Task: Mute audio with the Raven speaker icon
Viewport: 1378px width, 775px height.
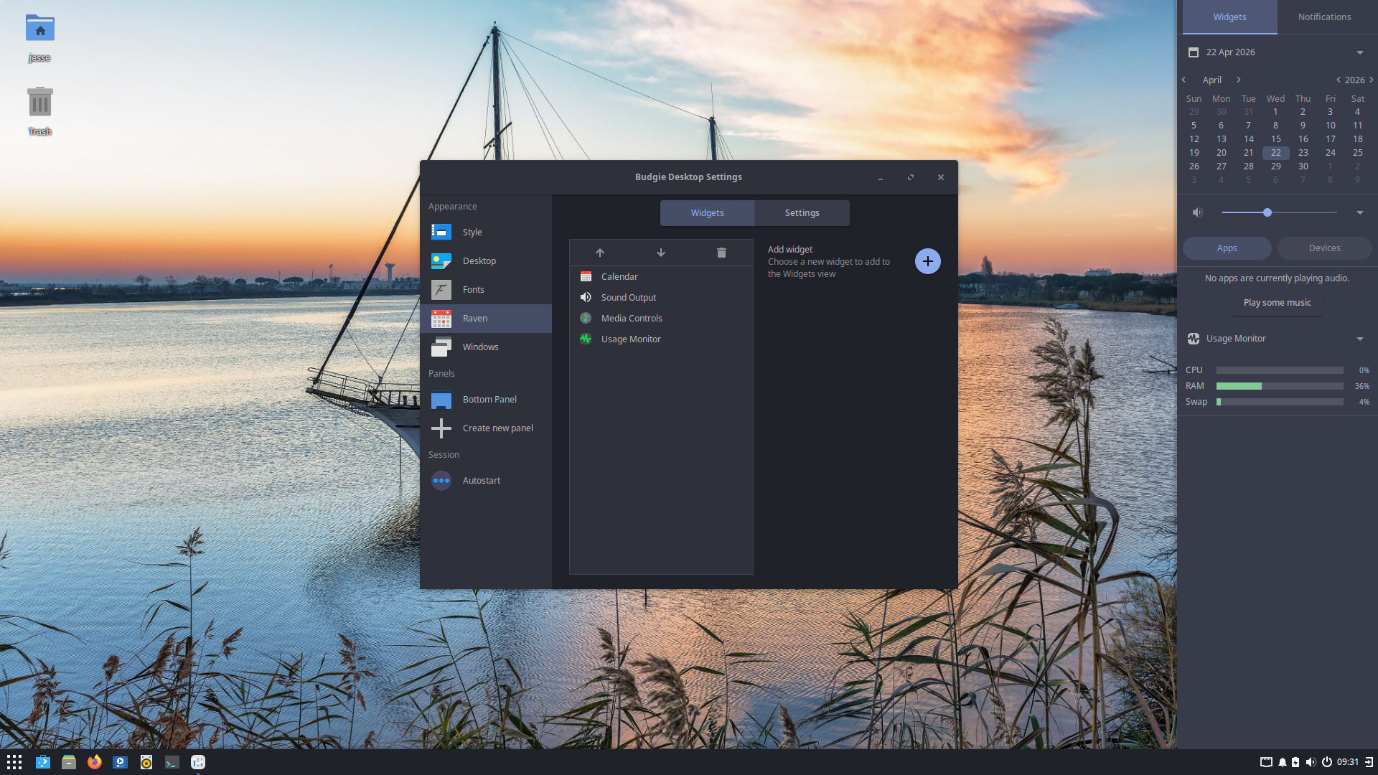Action: point(1197,212)
